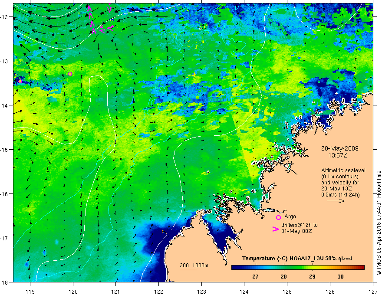
Task: Click the 'and velocity for' text line
Action: click(x=340, y=183)
